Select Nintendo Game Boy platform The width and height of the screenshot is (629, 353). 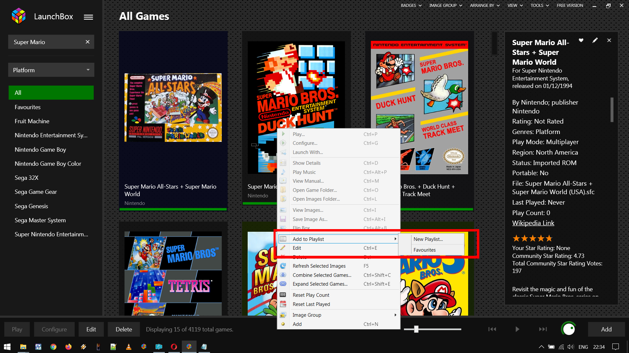[40, 149]
